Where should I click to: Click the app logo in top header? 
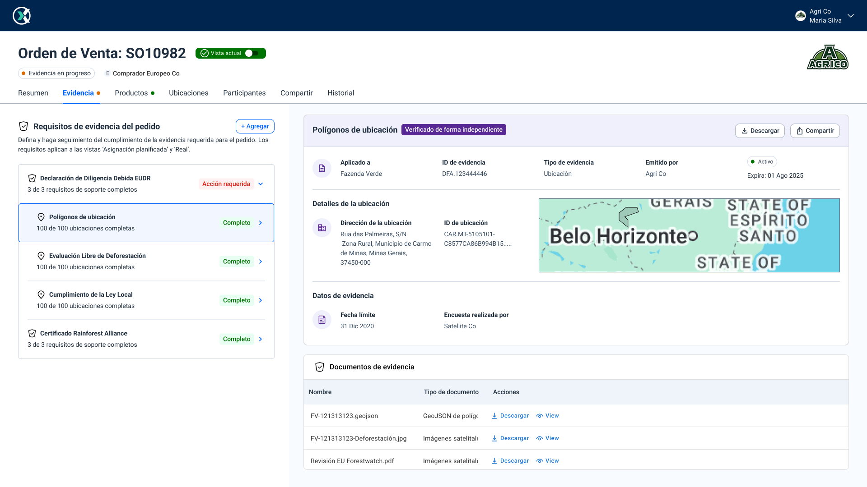22,16
